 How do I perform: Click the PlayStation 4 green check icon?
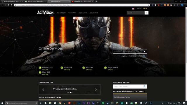coord(40,68)
